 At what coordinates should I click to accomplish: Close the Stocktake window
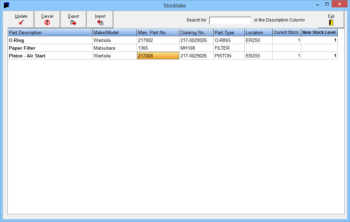pos(339,4)
